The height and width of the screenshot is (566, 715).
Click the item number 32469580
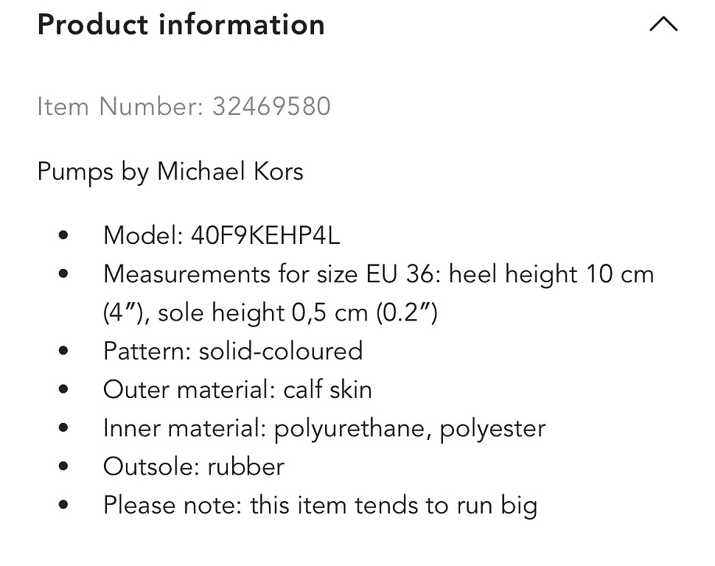pos(271,107)
